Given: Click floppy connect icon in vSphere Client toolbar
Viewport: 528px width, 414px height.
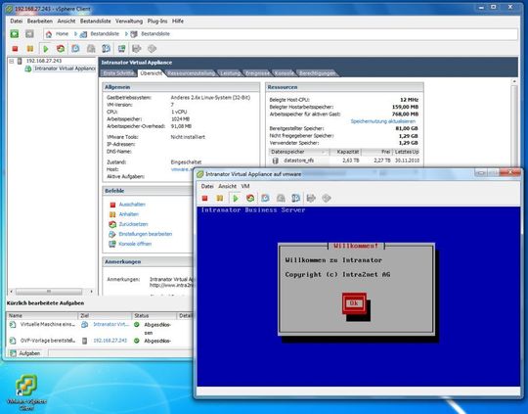Looking at the screenshot, I should [136, 49].
